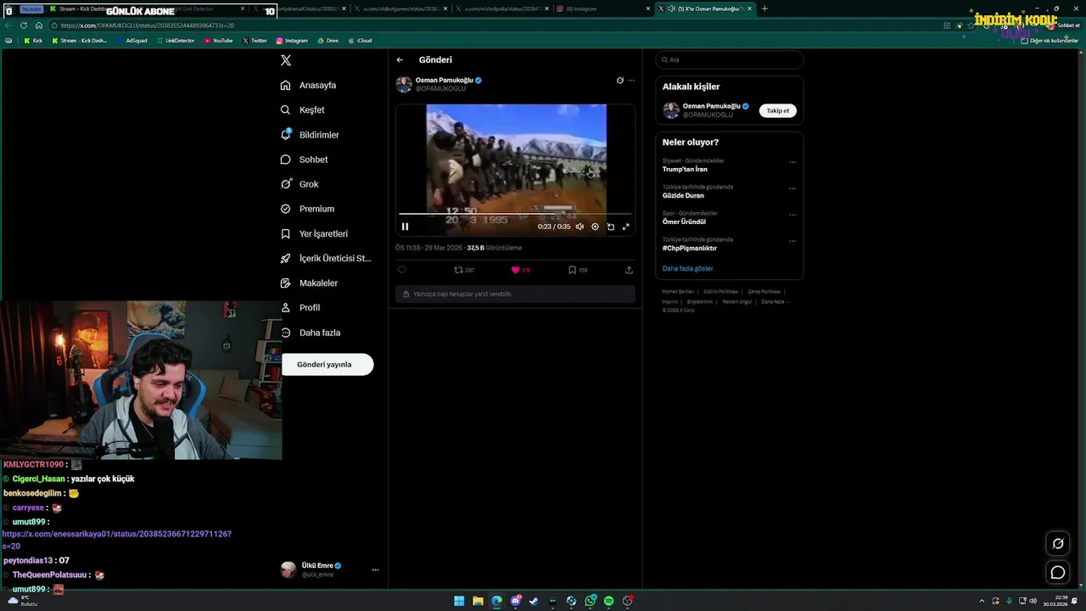Open Osman Pamukoğlu's avatar on the post
The width and height of the screenshot is (1086, 611).
click(x=404, y=84)
